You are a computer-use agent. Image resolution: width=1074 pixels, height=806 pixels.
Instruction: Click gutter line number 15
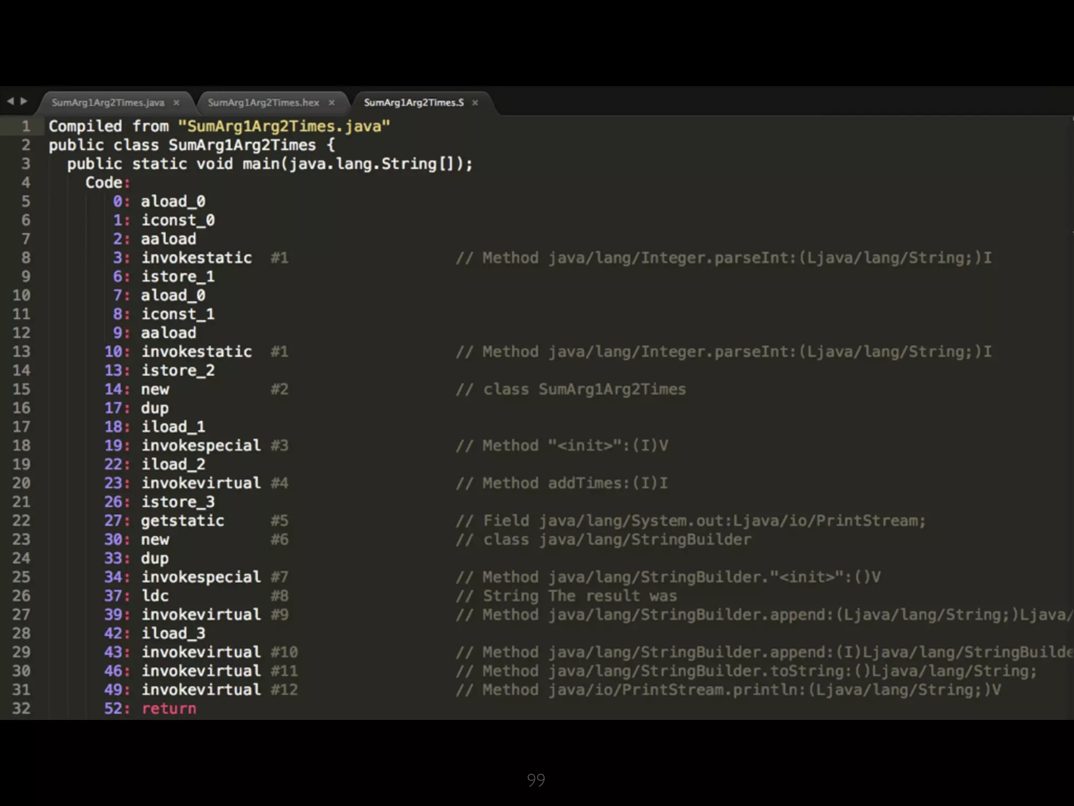21,389
